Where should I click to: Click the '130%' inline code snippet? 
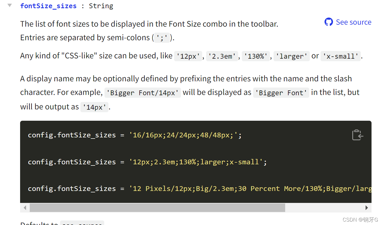(x=256, y=56)
